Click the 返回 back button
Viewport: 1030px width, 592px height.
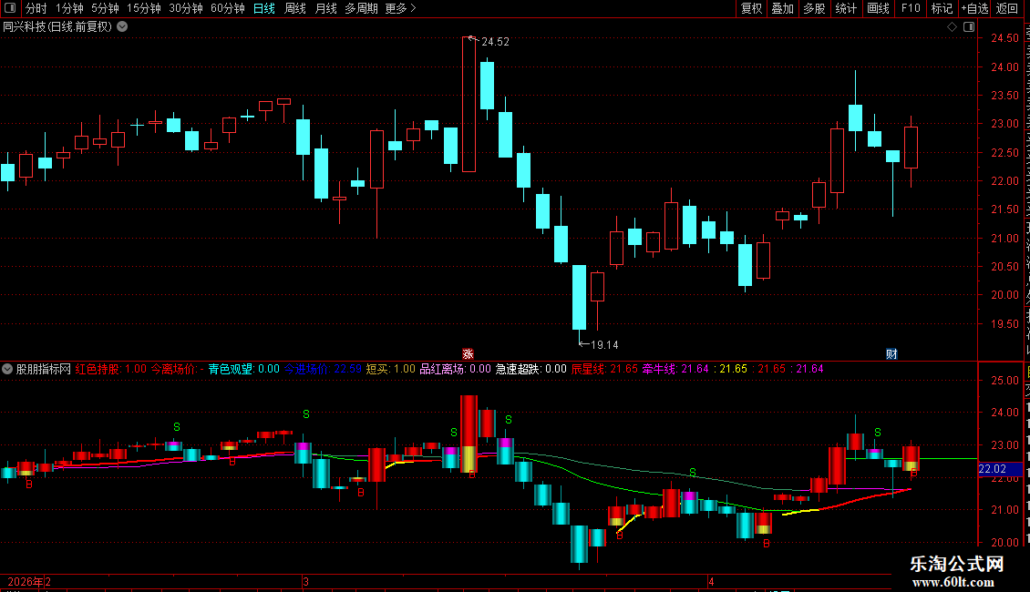pyautogui.click(x=1007, y=8)
